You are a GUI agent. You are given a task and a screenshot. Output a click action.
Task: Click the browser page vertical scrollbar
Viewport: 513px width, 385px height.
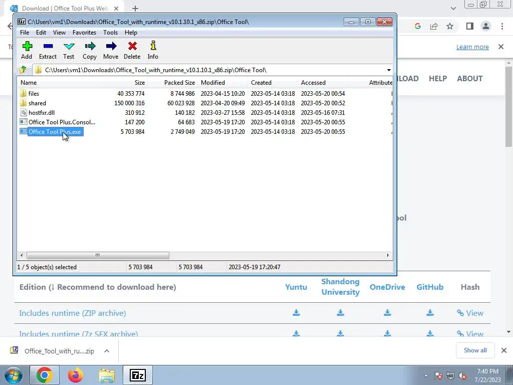click(508, 107)
